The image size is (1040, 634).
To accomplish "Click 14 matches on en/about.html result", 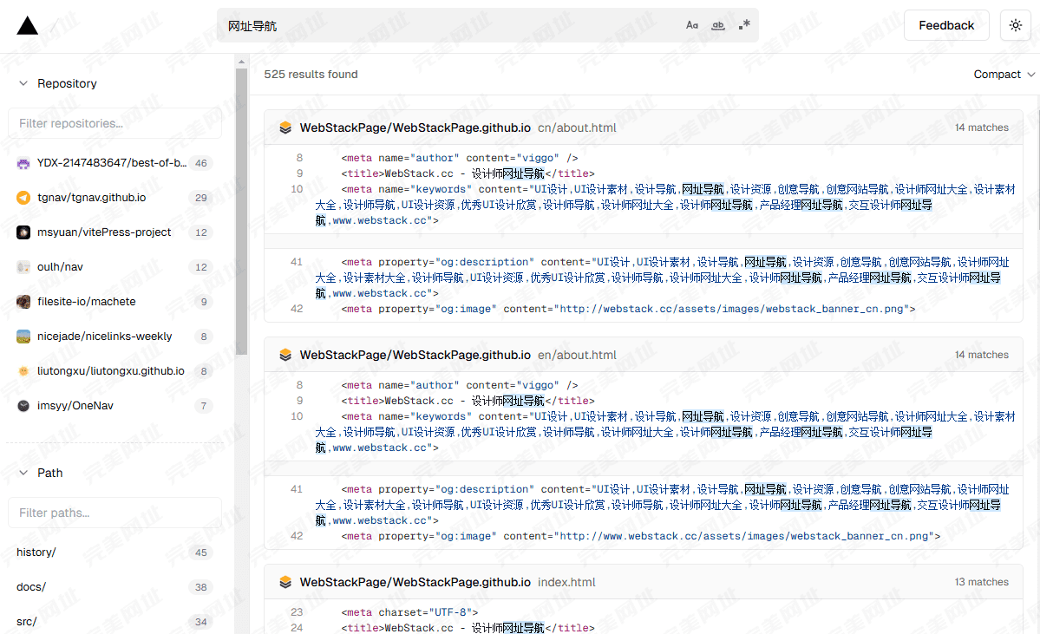I will 981,355.
